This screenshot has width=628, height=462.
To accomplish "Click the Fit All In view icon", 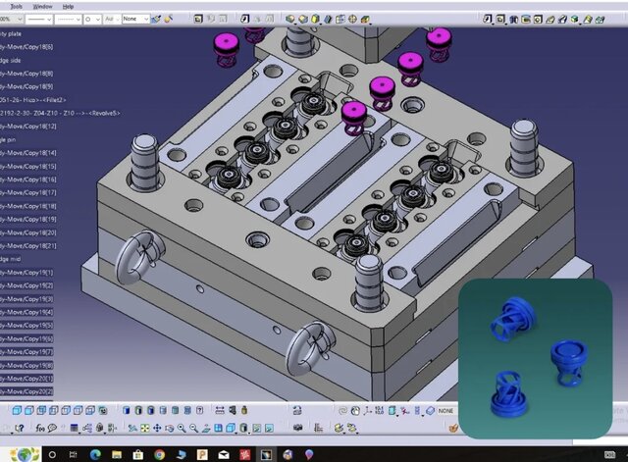I will 143,428.
